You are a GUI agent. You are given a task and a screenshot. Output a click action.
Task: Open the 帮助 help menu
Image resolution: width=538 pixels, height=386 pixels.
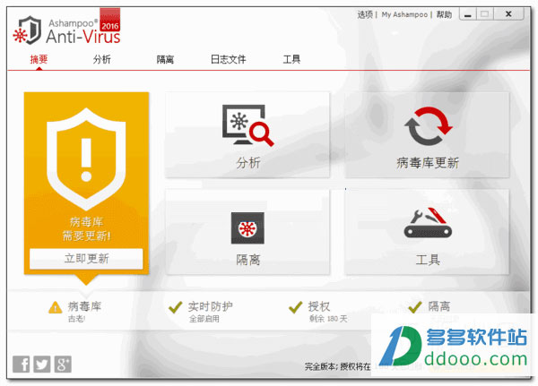(444, 14)
